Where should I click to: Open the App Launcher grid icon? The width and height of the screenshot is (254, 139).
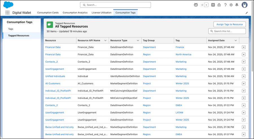(7, 12)
